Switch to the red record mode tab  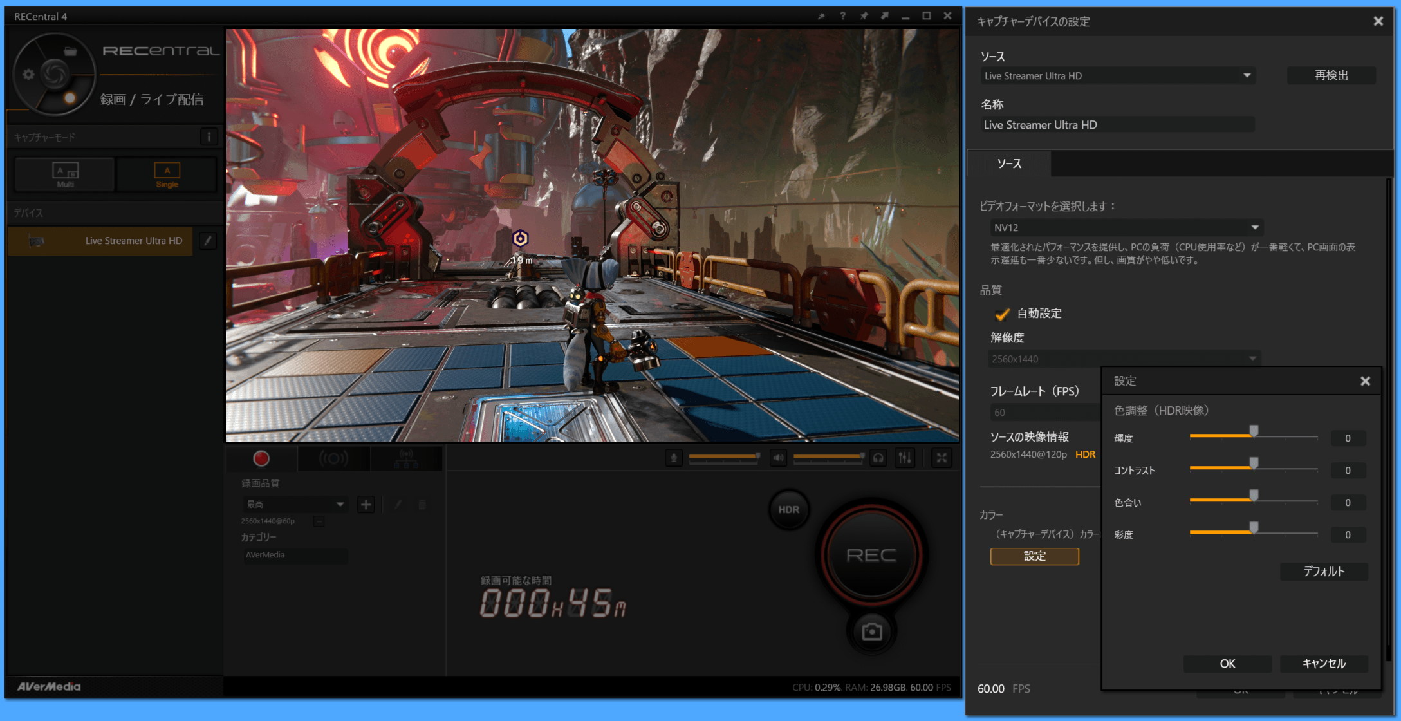(x=261, y=458)
